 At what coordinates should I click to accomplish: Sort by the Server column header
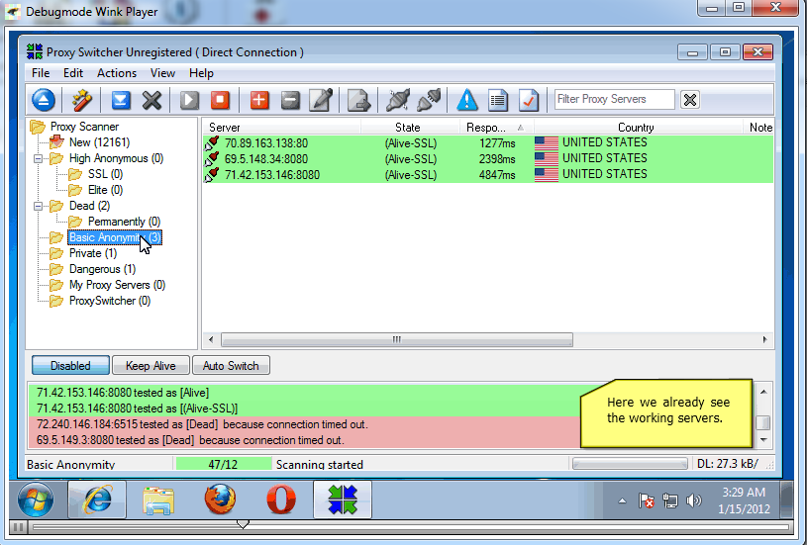point(281,127)
